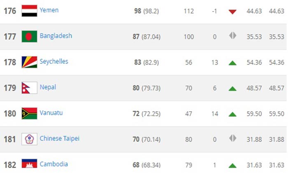Click the Vanuatu flag icon
The height and width of the screenshot is (173, 288).
pos(29,113)
